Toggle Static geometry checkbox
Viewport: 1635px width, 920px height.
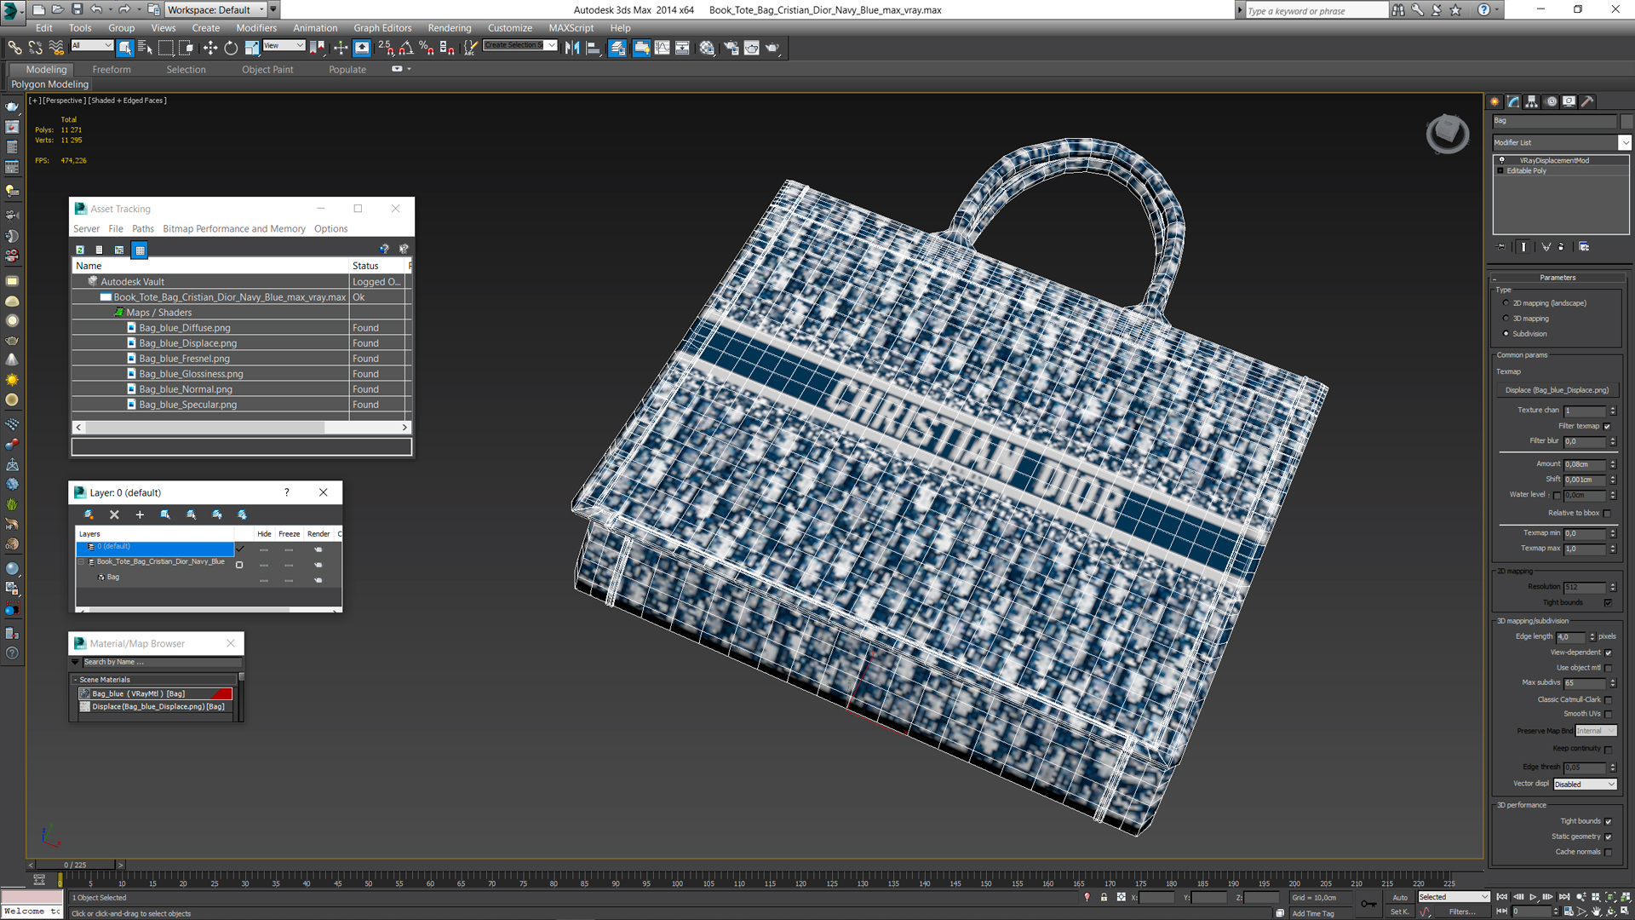pos(1608,837)
